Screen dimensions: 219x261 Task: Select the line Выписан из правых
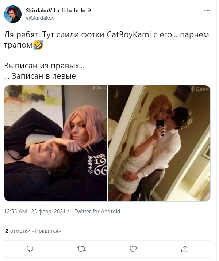(44, 66)
